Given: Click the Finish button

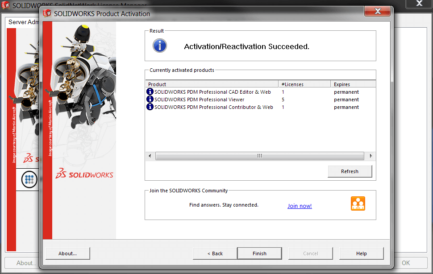Looking at the screenshot, I should pyautogui.click(x=260, y=253).
